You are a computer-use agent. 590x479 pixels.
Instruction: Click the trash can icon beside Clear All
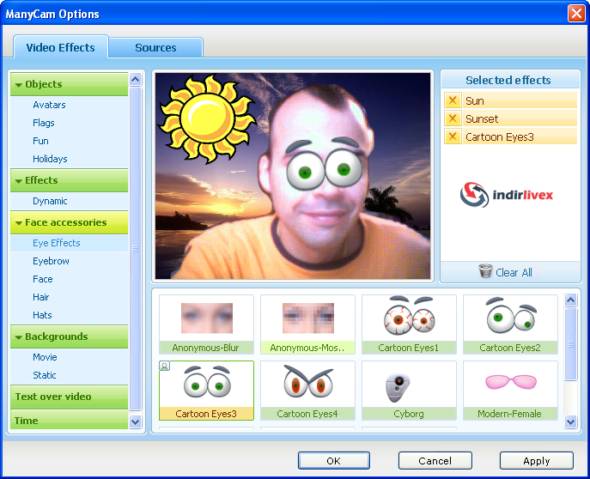pyautogui.click(x=485, y=271)
